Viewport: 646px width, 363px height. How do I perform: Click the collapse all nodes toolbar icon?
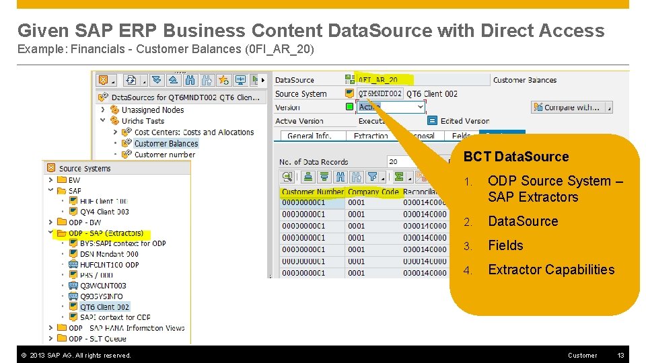pyautogui.click(x=174, y=80)
